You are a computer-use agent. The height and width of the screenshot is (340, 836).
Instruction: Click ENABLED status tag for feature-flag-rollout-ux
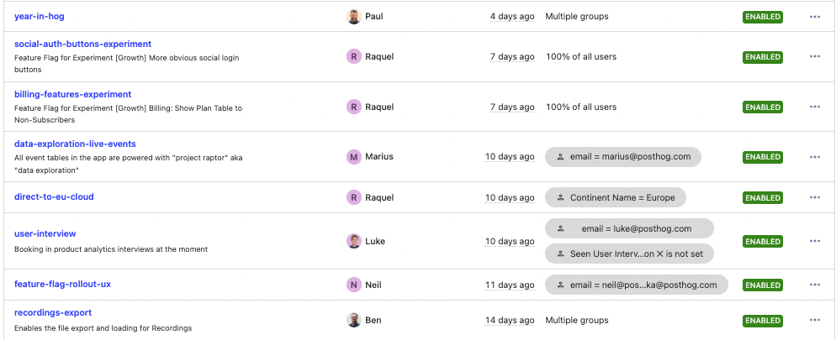[763, 285]
